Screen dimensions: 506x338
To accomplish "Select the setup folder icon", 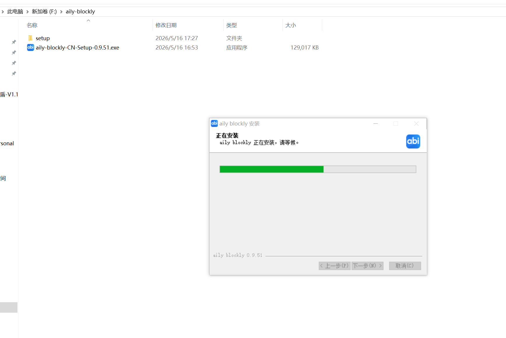I will pyautogui.click(x=30, y=38).
